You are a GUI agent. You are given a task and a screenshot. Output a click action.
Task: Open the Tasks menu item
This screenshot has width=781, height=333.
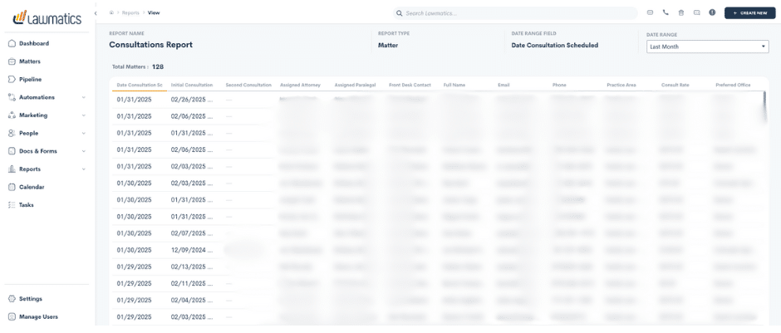(27, 204)
